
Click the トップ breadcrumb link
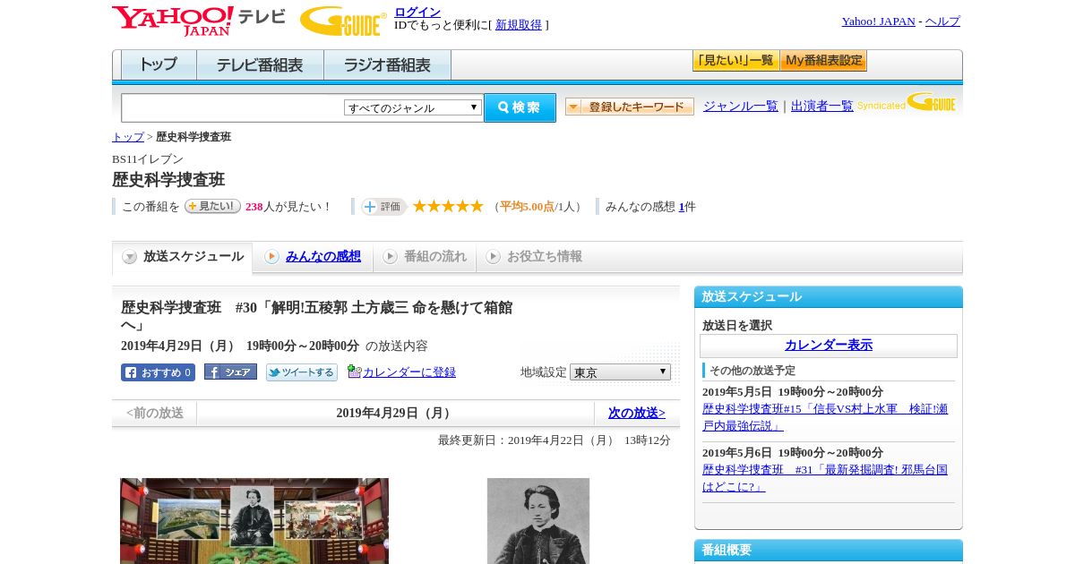(x=128, y=137)
